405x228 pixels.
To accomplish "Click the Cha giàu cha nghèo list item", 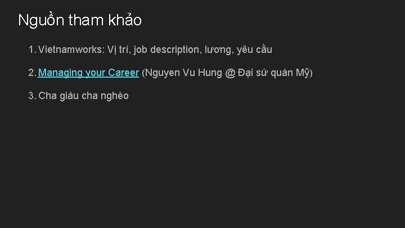I will [83, 96].
